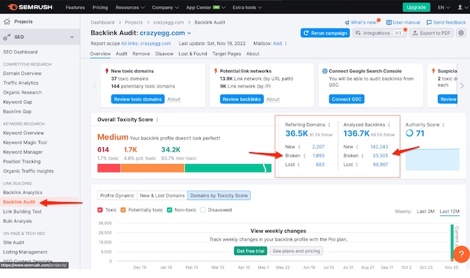Click Review toxic domains button
The width and height of the screenshot is (470, 278).
(x=138, y=99)
